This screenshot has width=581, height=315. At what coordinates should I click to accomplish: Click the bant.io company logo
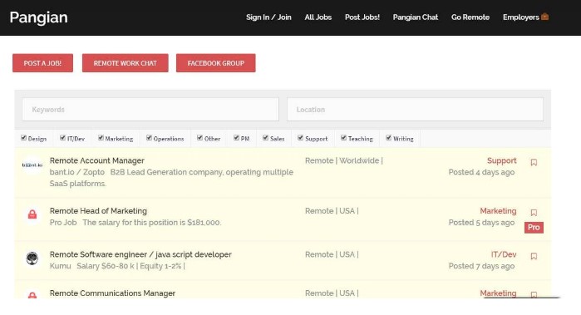click(32, 165)
